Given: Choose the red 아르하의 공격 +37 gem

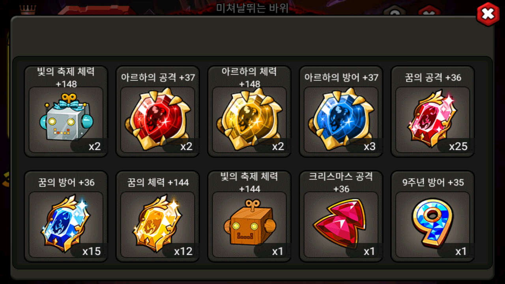Looking at the screenshot, I should [x=157, y=119].
